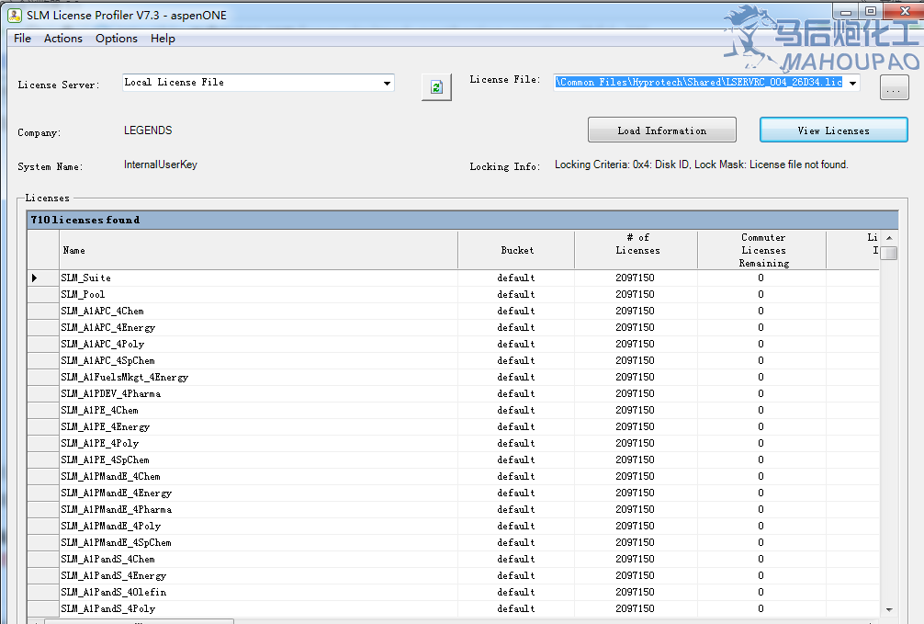
Task: Select the SLM_A1PandS_4Olefin row
Action: (453, 592)
